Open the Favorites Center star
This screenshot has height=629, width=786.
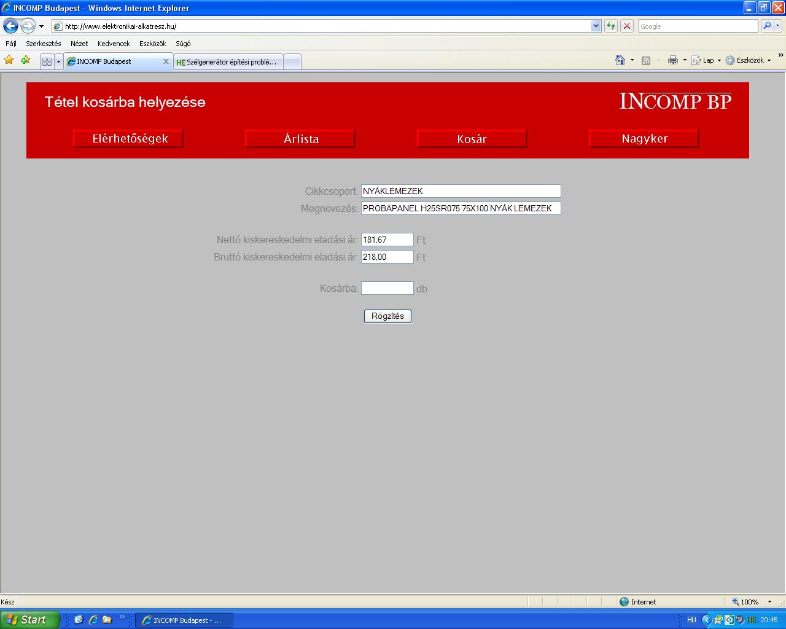coord(9,60)
